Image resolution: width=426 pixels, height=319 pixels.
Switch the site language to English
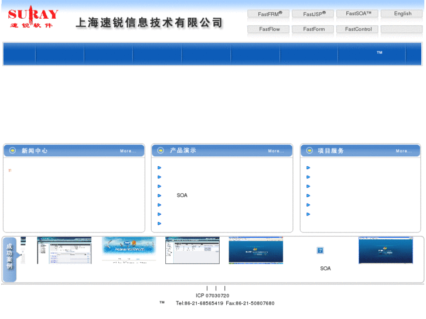pos(401,13)
